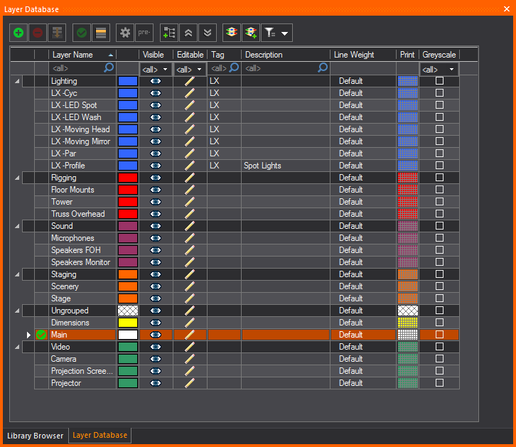
Task: Click the double down chevron expand icon
Action: pos(207,33)
